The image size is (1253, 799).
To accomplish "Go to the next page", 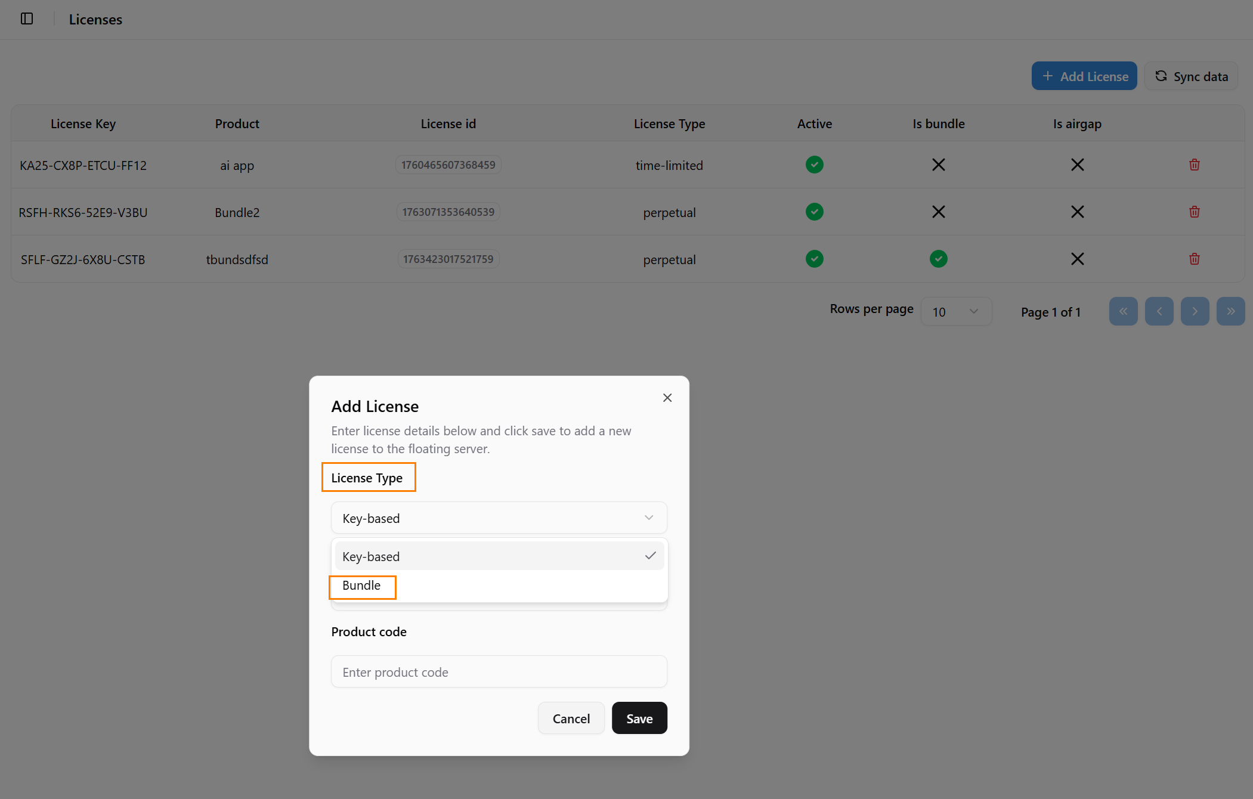I will click(1195, 311).
